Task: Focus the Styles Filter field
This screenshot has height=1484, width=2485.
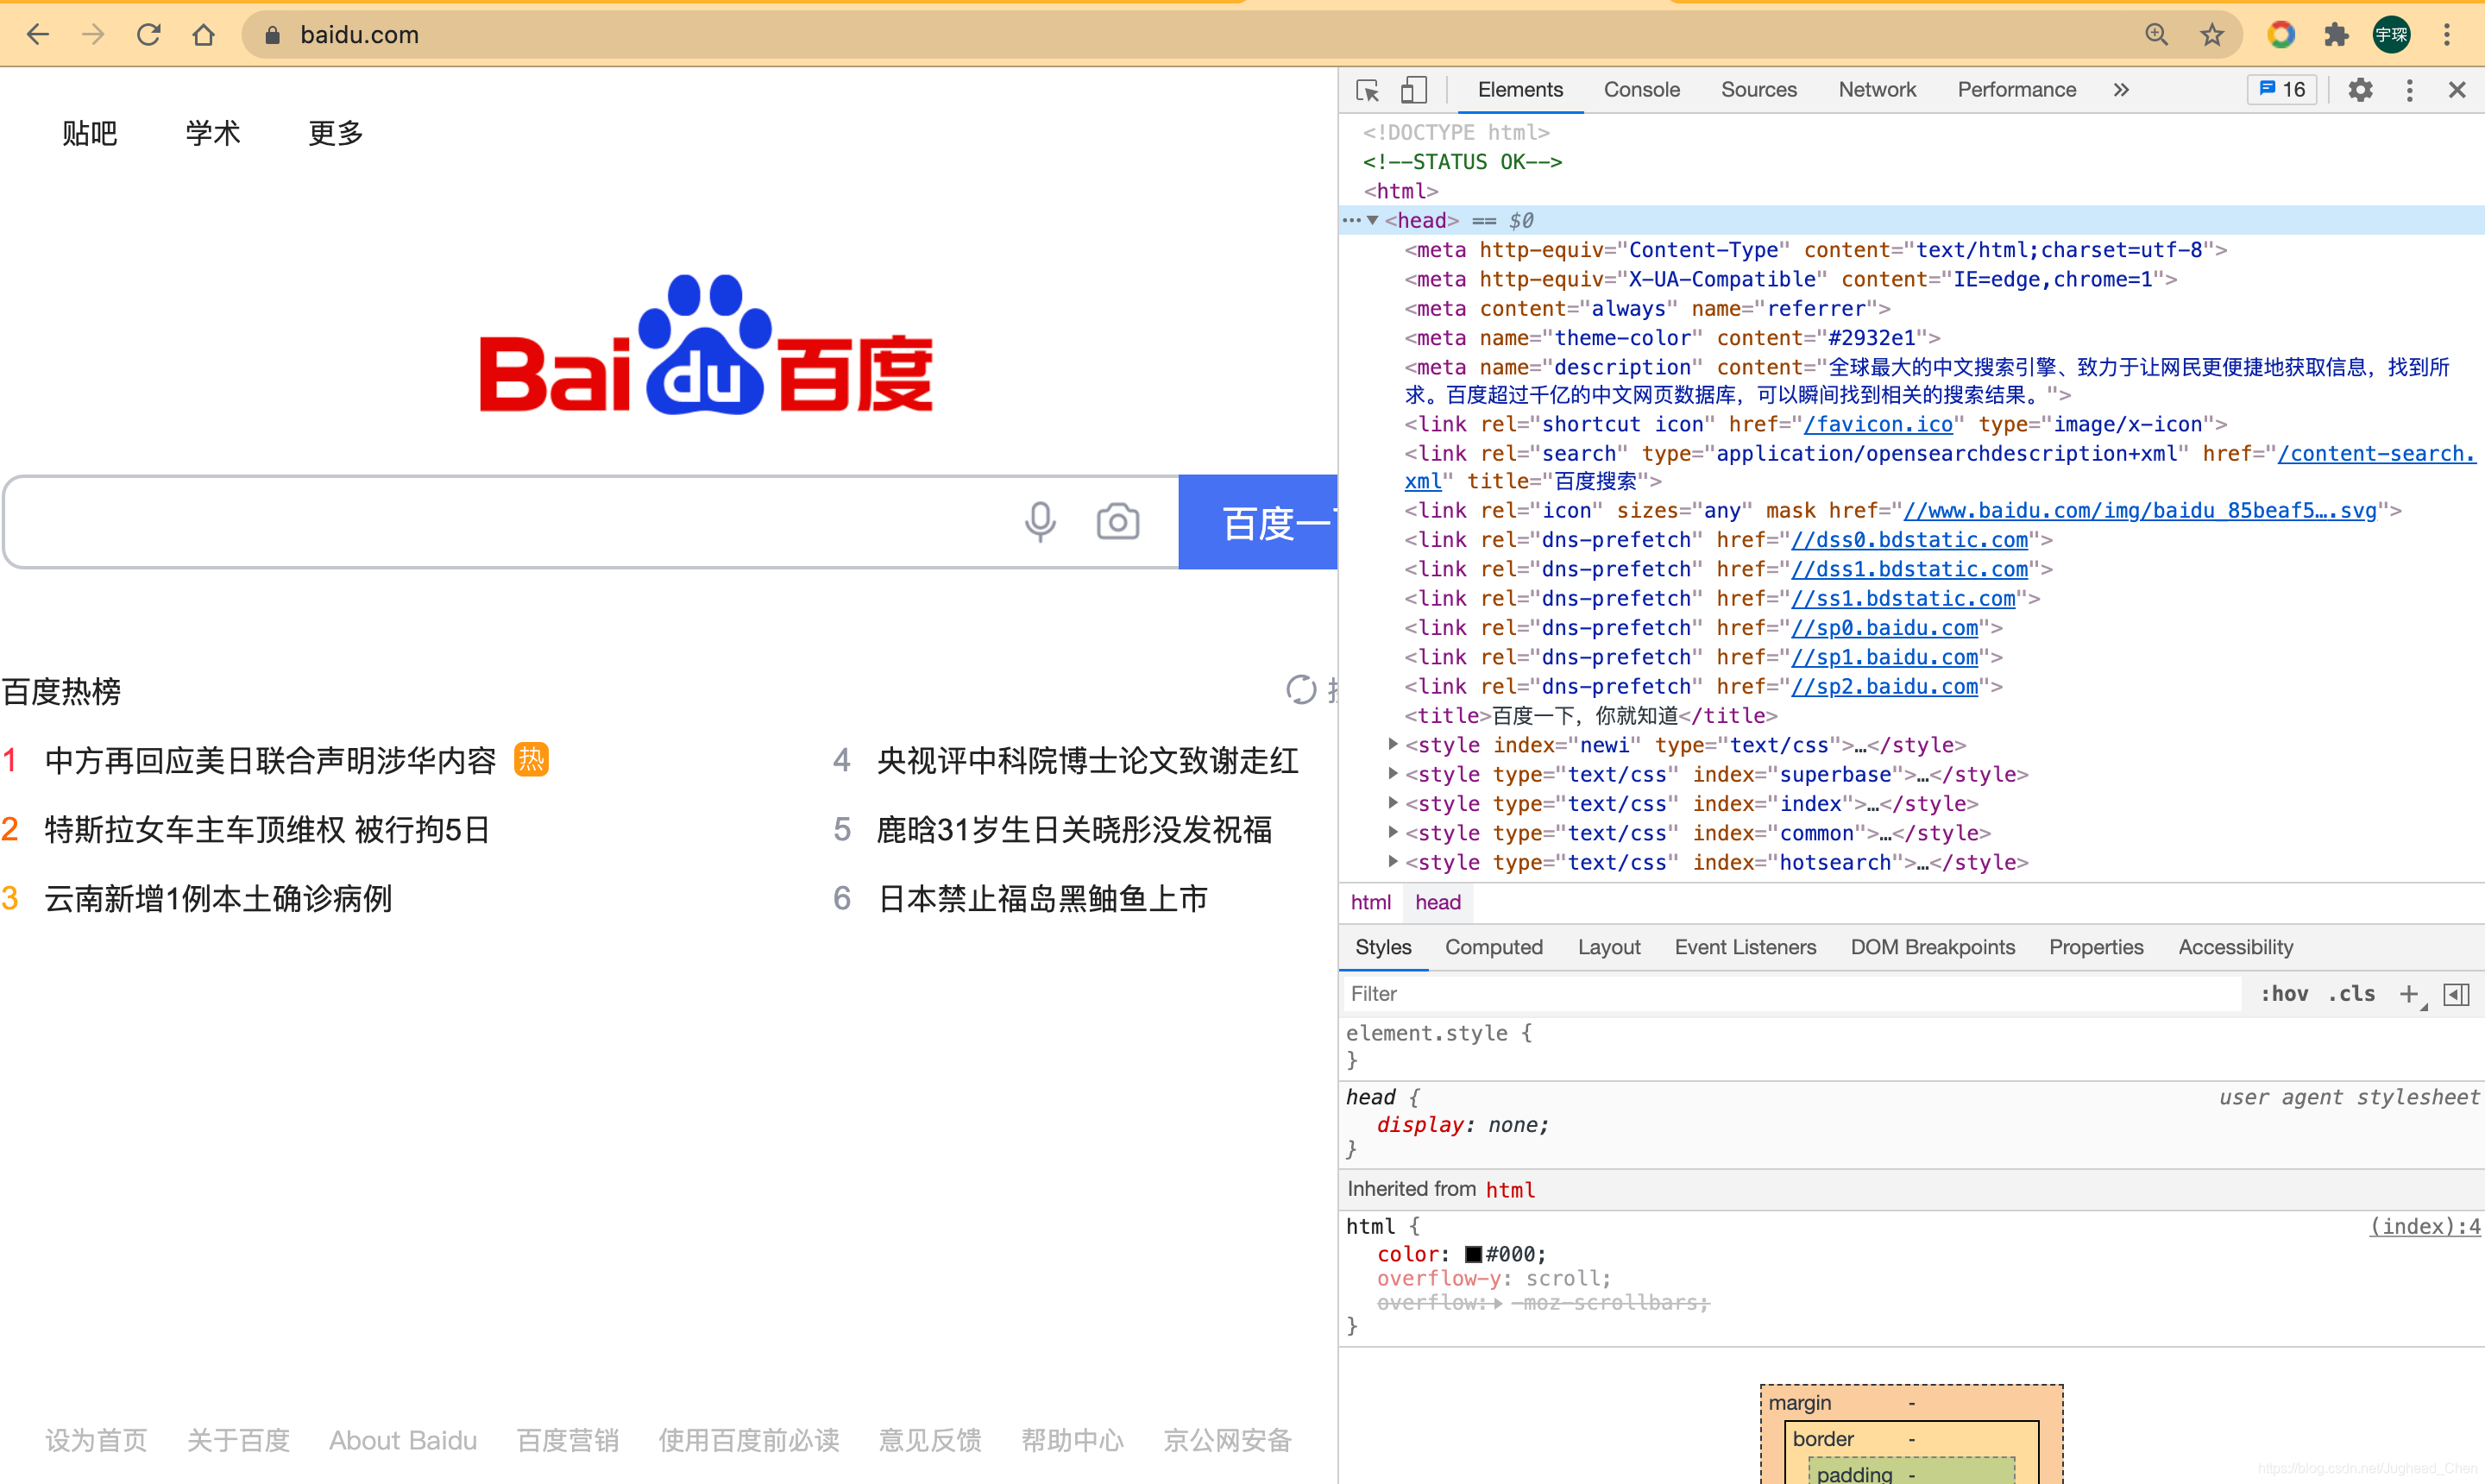Action: [x=1790, y=994]
